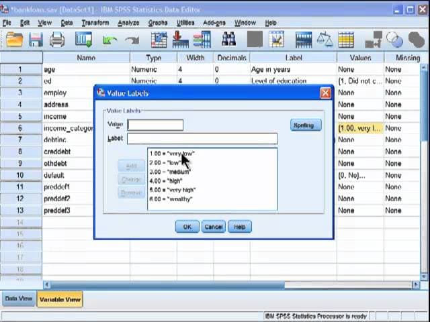
Task: Click the creddebt variable name cell
Action: tap(68, 152)
